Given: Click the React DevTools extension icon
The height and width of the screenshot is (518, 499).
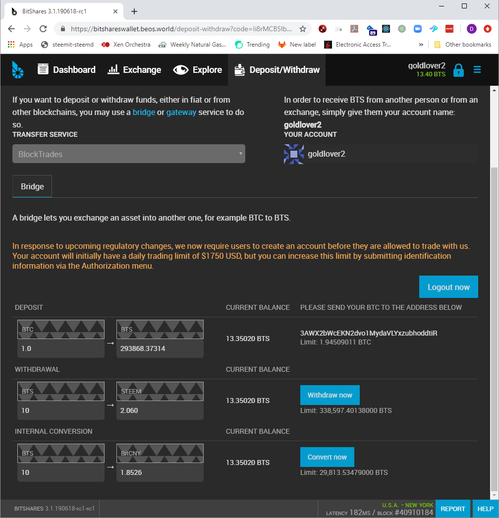Looking at the screenshot, I should click(386, 29).
